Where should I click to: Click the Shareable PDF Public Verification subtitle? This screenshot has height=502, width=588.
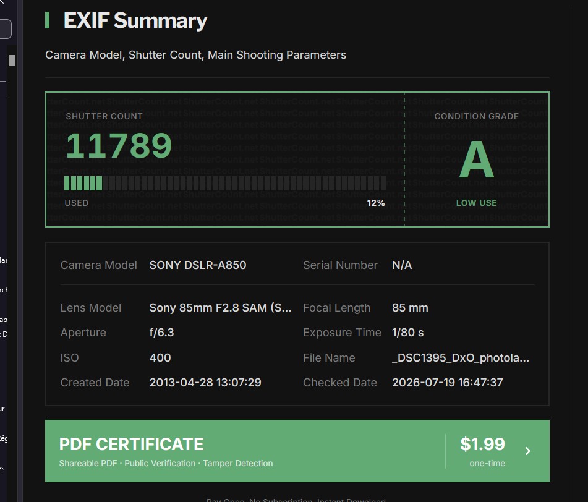tap(166, 464)
